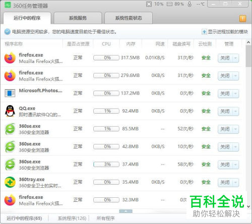This screenshot has height=224, width=252.
Task: Open the dropdown arrow next to 关闭 for the 42.8MB 360se
Action: 235,147
